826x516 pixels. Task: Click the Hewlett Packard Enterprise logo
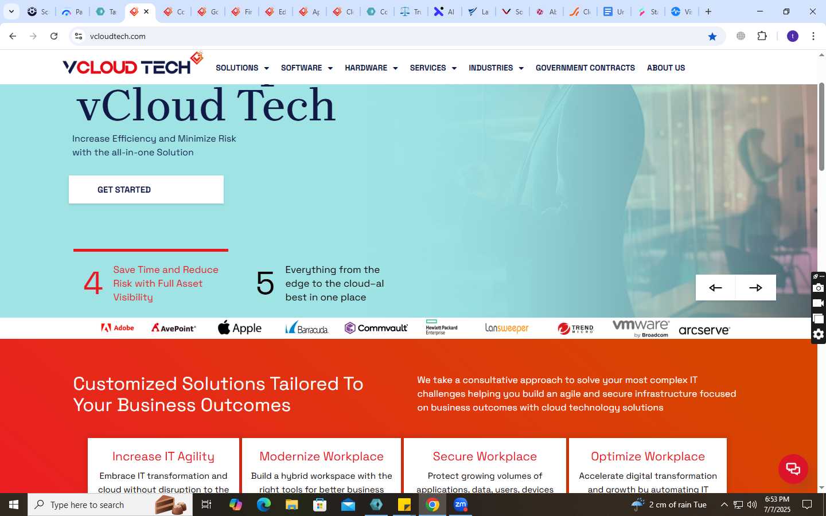pyautogui.click(x=442, y=327)
